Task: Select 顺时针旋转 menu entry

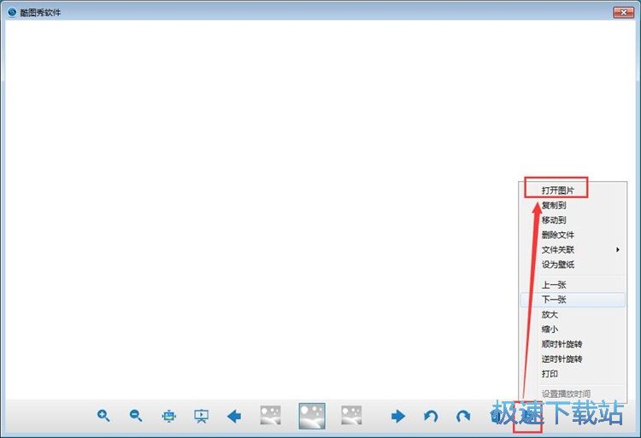Action: click(573, 344)
